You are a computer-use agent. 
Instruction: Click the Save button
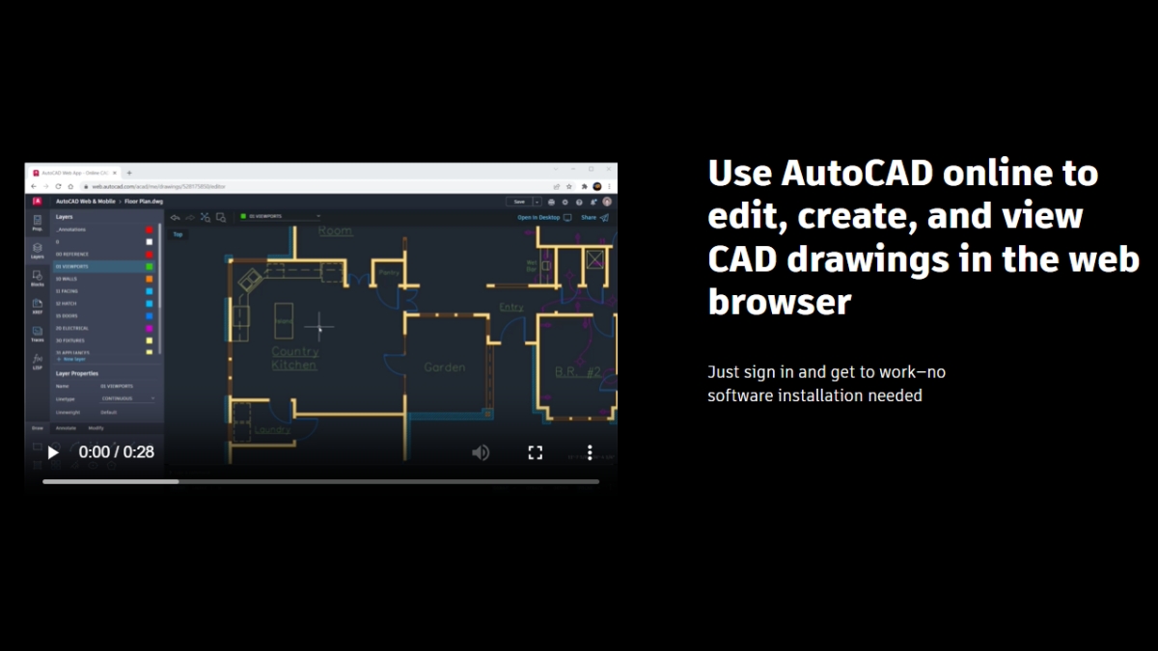pos(519,202)
